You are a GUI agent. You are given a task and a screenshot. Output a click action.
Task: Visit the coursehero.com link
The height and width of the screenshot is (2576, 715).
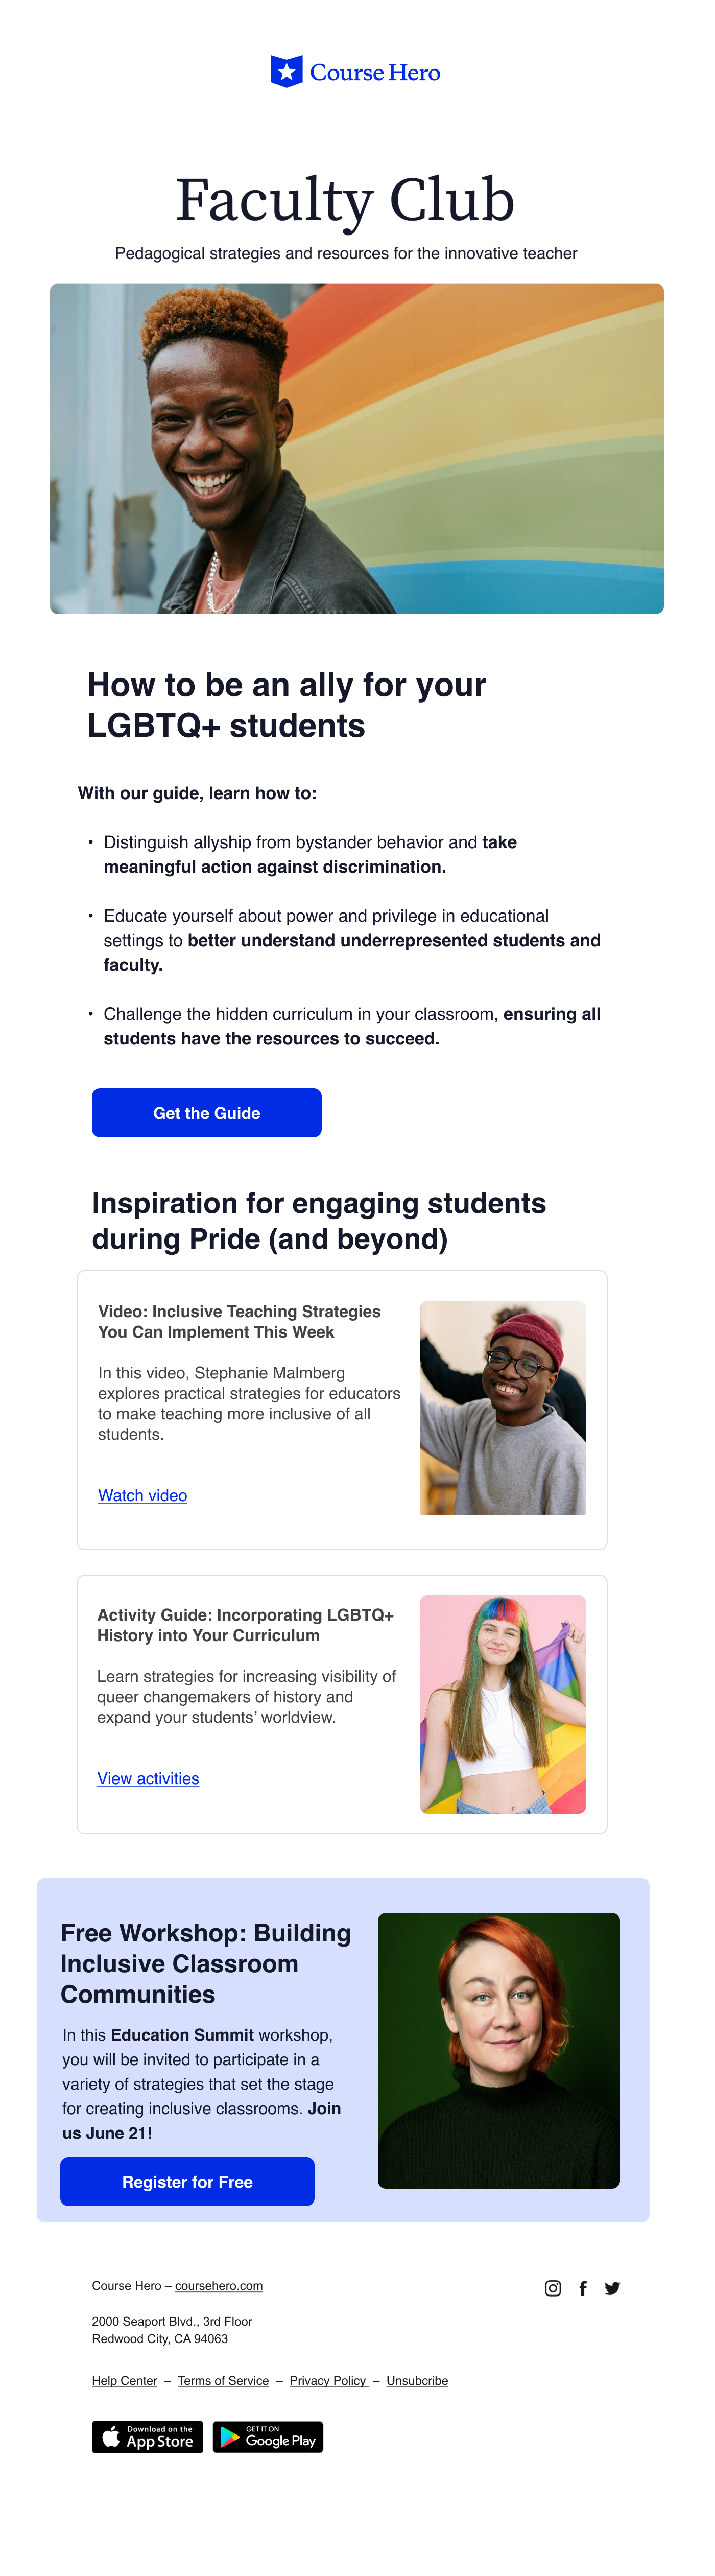point(219,2286)
